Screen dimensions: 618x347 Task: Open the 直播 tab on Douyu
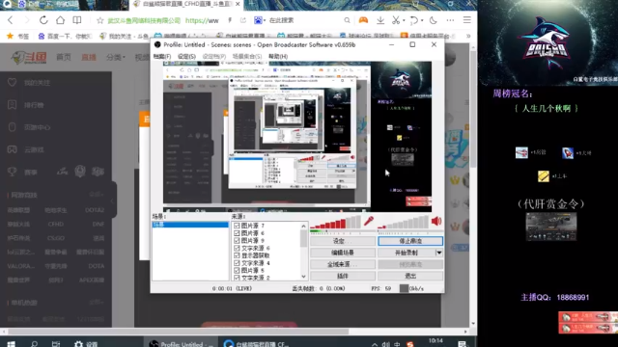click(89, 58)
